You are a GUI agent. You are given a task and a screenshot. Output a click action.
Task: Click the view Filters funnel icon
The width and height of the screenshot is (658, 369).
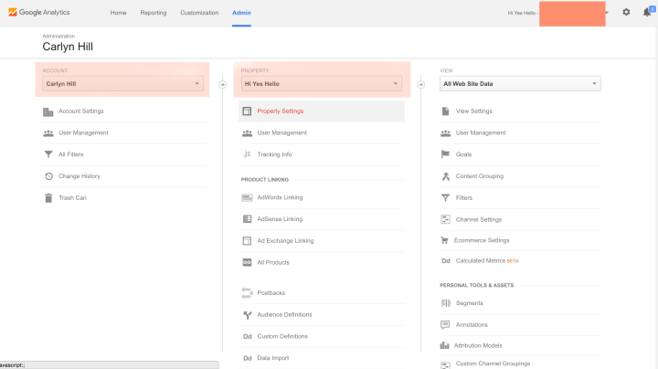tap(445, 197)
